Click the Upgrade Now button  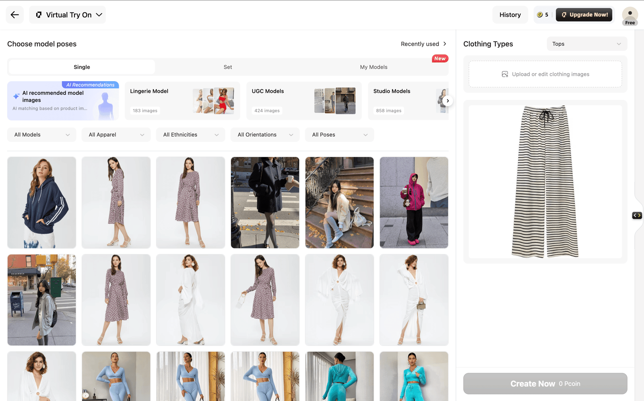584,15
